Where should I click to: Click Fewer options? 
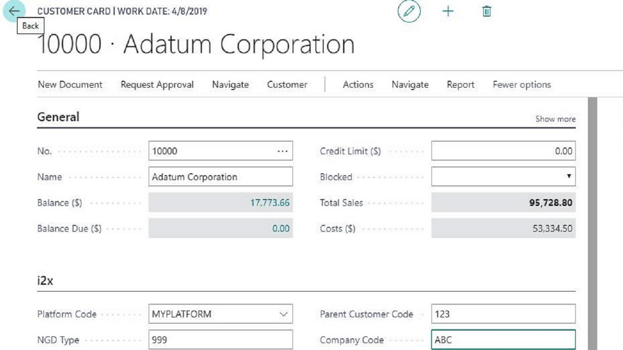coord(522,85)
